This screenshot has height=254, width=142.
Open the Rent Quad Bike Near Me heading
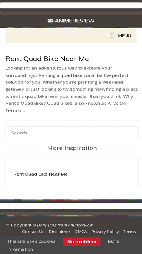pos(47,59)
